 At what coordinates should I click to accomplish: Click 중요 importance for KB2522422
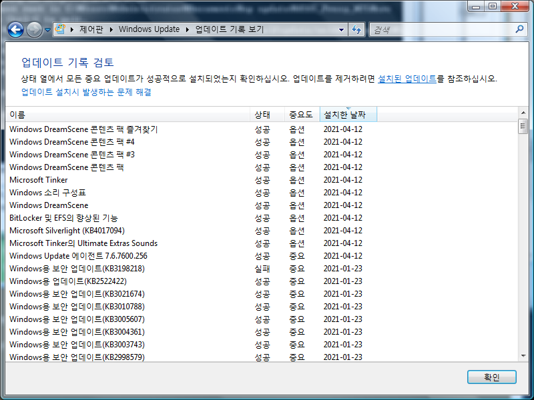pos(297,281)
